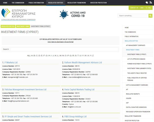
Task: Select Public Information in right sidebar
Action: 138,37
